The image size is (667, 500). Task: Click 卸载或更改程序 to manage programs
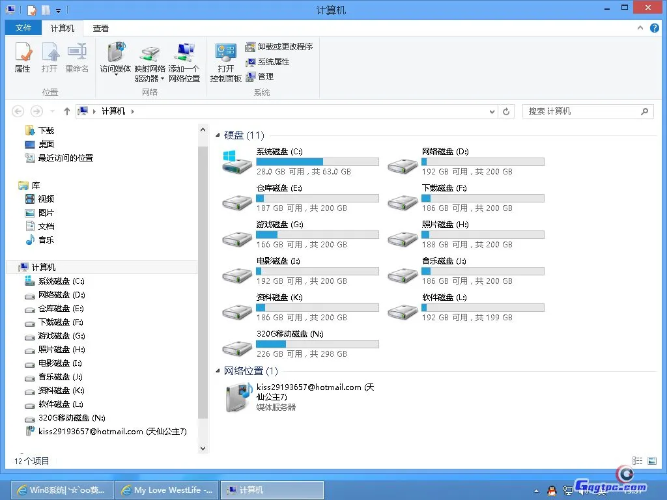[280, 47]
